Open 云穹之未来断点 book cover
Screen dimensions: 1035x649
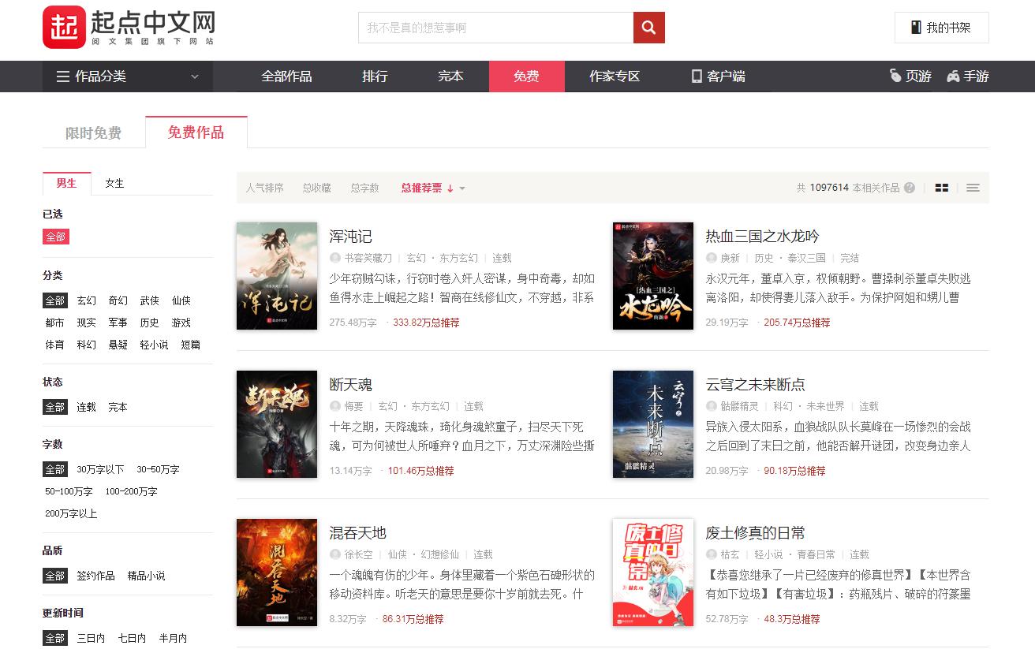653,424
